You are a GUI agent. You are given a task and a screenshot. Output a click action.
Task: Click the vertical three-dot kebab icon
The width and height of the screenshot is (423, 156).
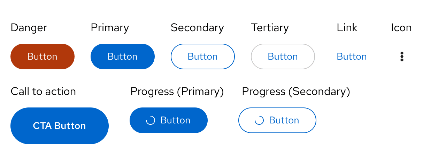[x=402, y=57]
